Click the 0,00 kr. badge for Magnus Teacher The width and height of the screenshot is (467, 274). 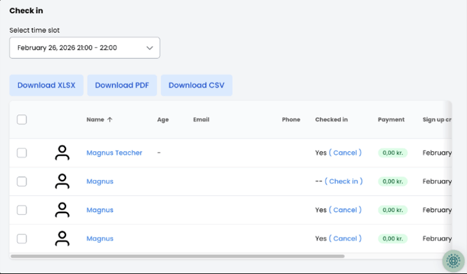tap(393, 153)
